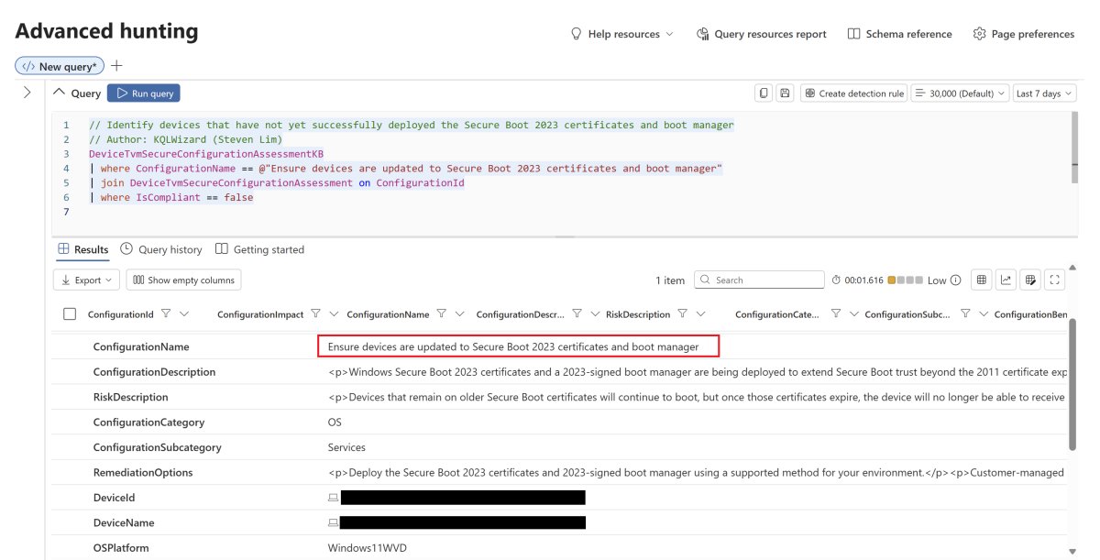This screenshot has height=560, width=1100.
Task: Open the chart view of results
Action: click(1006, 280)
